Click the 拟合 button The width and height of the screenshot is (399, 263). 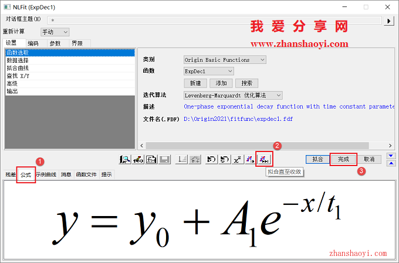[x=317, y=159]
